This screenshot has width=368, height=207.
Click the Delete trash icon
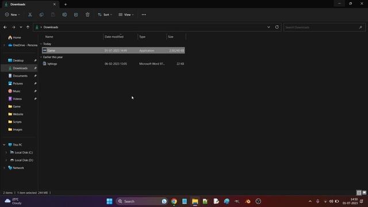[87, 14]
